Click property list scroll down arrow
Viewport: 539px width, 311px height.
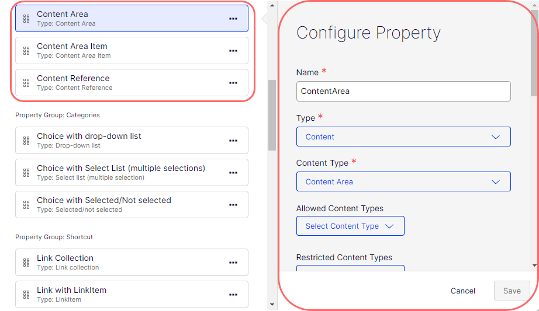(x=272, y=305)
